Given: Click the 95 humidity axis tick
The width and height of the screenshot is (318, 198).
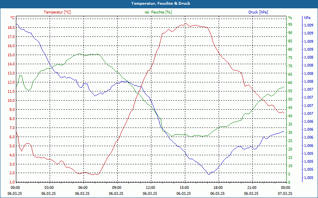Looking at the screenshot, I should point(290,25).
